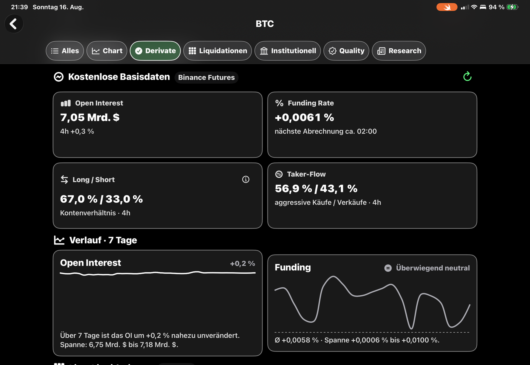Open the Chart tab
Image resolution: width=530 pixels, height=365 pixels.
point(107,51)
